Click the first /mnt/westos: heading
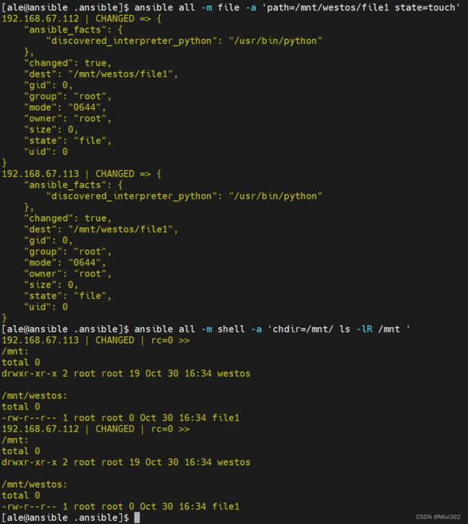Image resolution: width=468 pixels, height=524 pixels. [35, 396]
